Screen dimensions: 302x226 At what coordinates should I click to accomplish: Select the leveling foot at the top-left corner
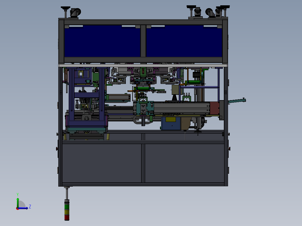click(66, 12)
